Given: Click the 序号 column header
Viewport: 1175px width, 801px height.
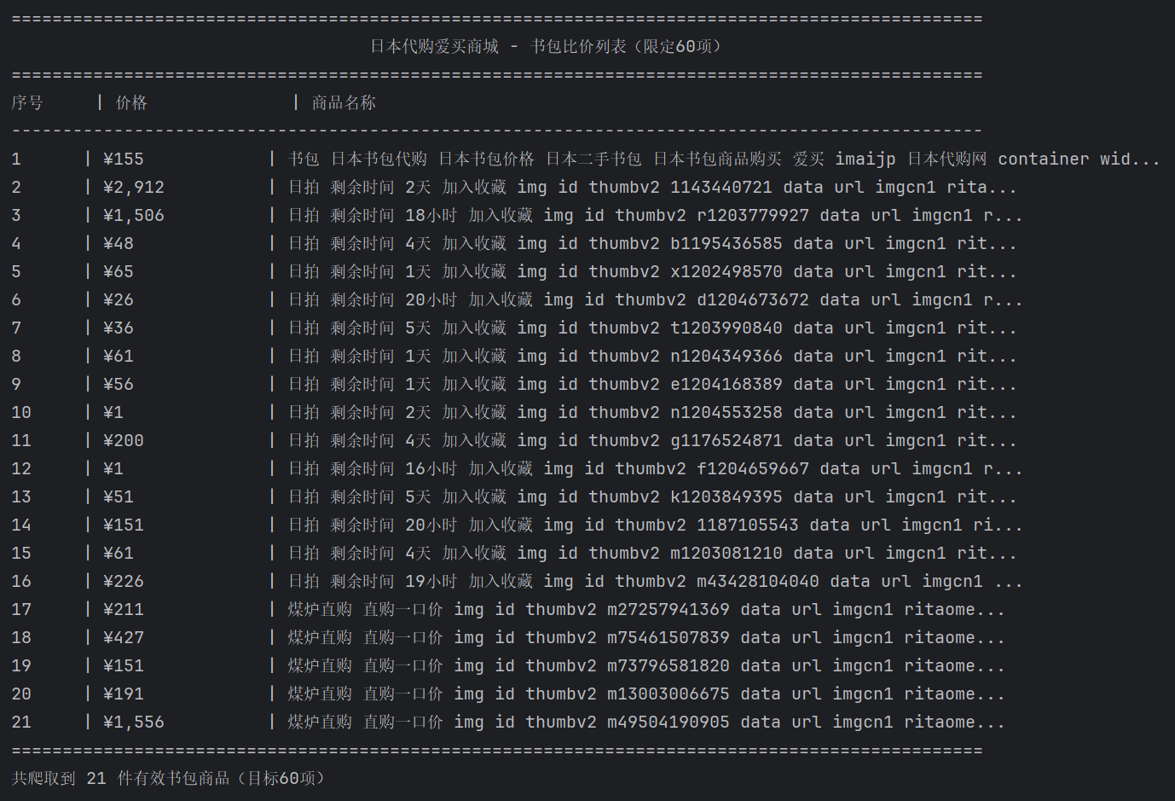Looking at the screenshot, I should click(27, 102).
